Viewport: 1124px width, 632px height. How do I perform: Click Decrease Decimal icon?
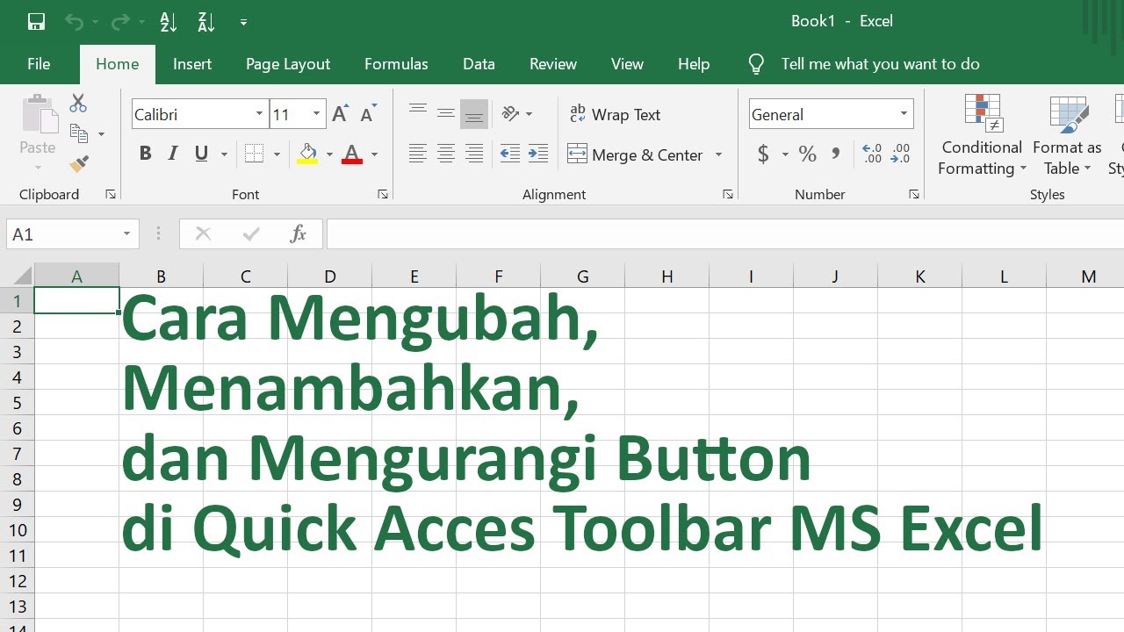[901, 154]
